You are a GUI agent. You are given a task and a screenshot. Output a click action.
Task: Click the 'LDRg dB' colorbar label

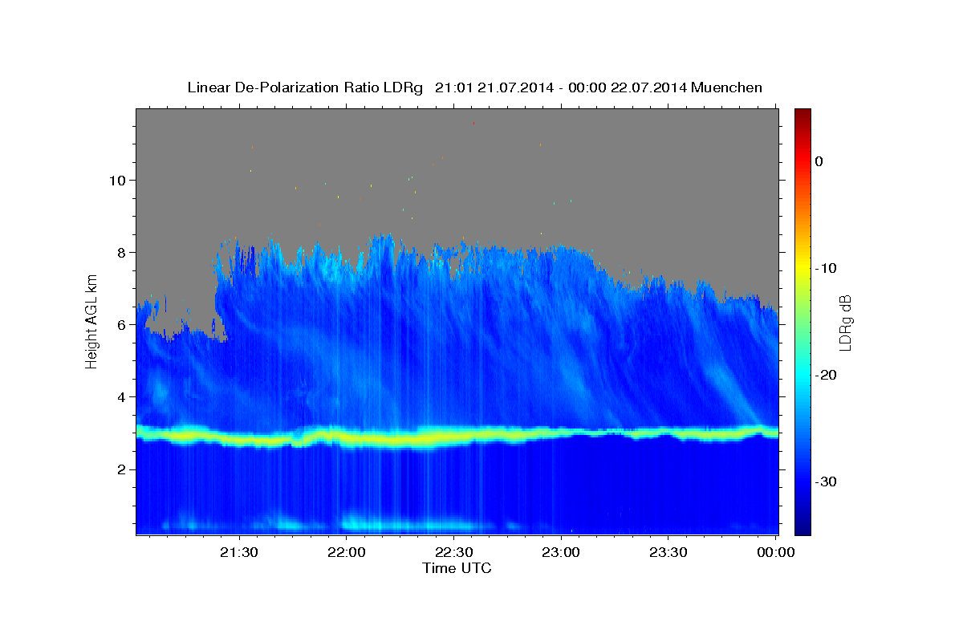(845, 322)
